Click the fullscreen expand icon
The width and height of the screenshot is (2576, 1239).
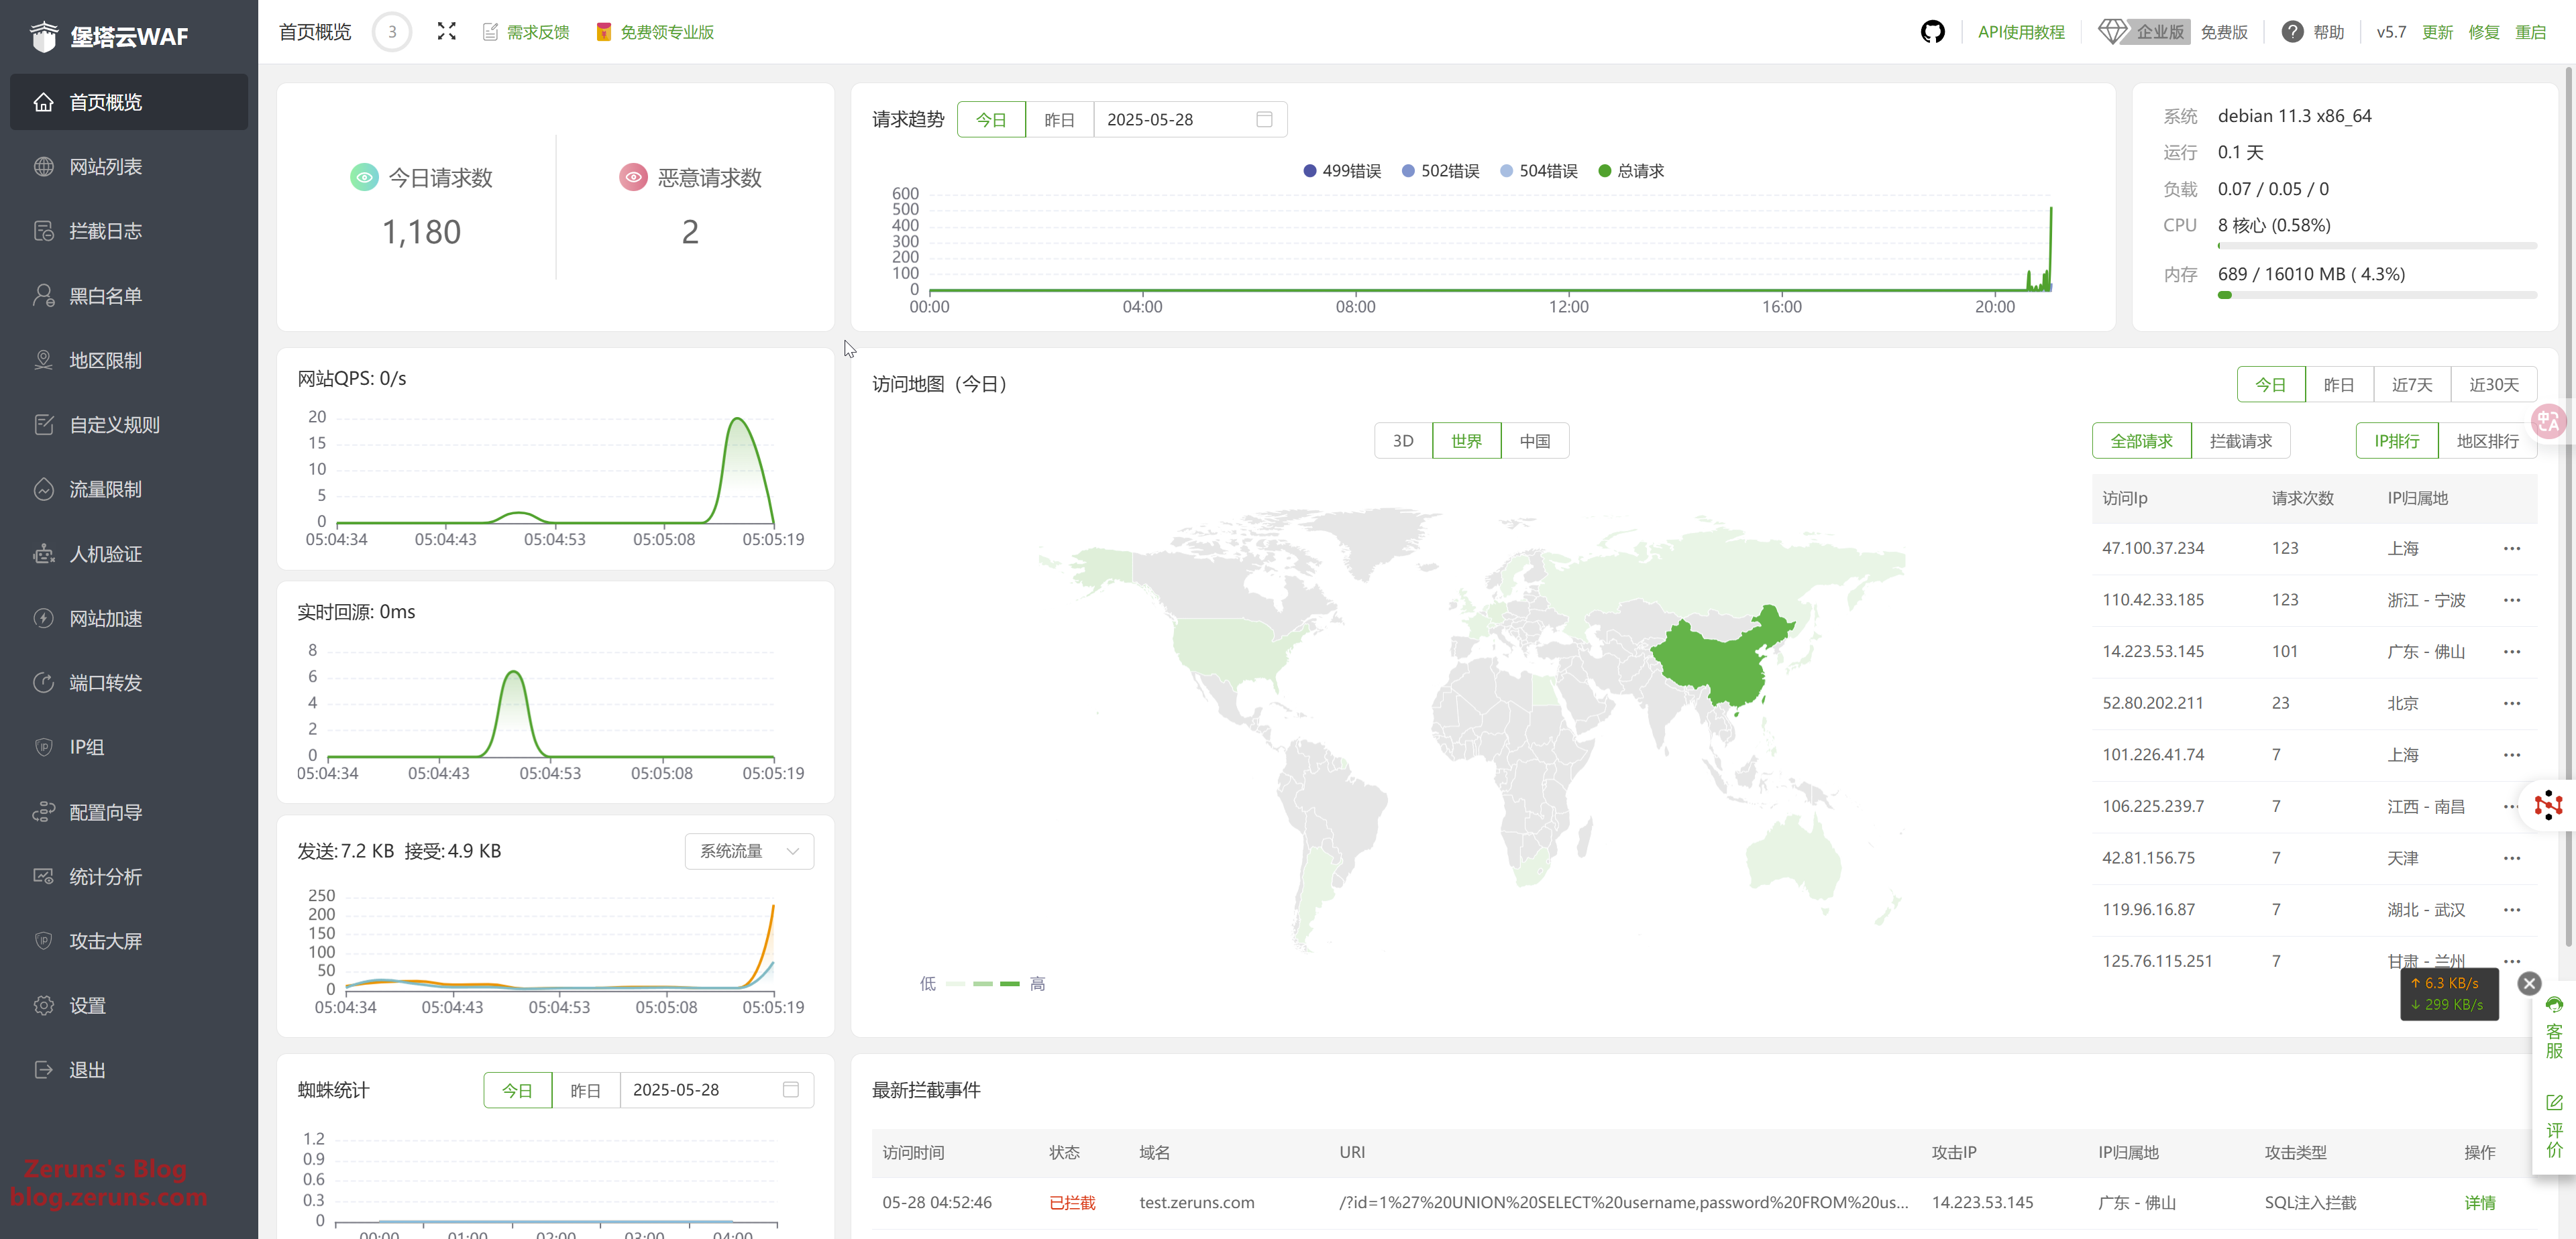pos(446,32)
